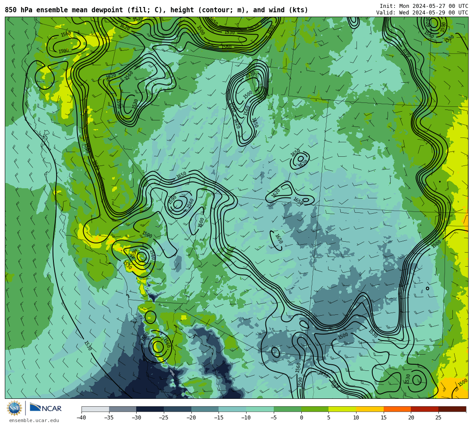473x426 pixels.
Task: Click the -5 colorbar tick label
Action: (x=274, y=418)
